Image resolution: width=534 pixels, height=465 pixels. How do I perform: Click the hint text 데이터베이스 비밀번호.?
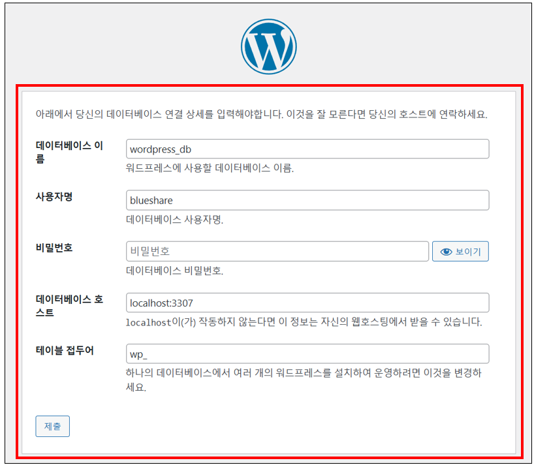click(174, 271)
